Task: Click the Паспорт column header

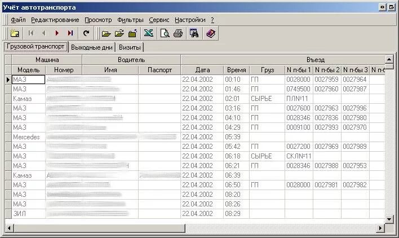Action: point(160,70)
